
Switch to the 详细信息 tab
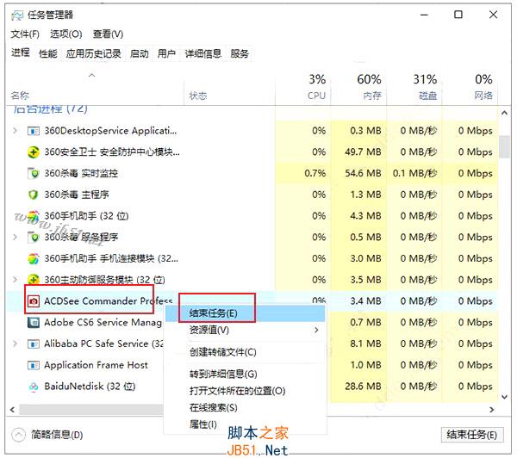click(x=202, y=53)
